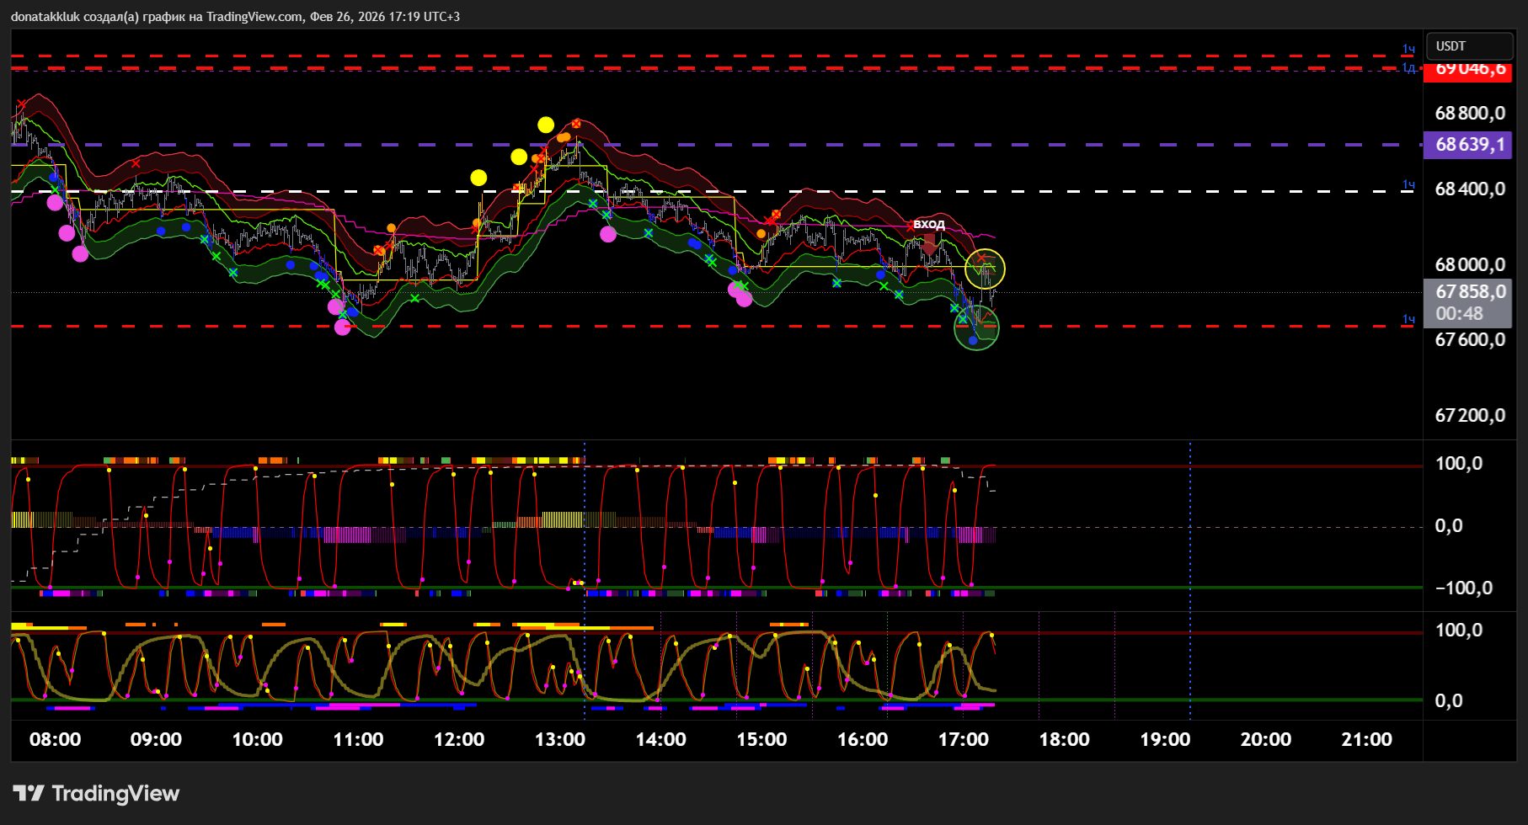
Task: Select the purple 68 639,1 price label
Action: click(x=1467, y=145)
